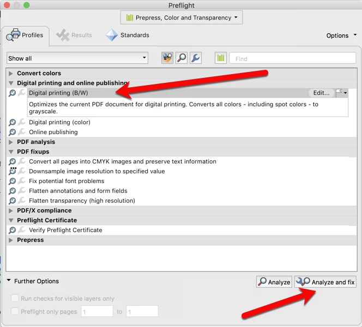This screenshot has width=362, height=327.
Task: Click the Analyze and fix button
Action: 325,282
